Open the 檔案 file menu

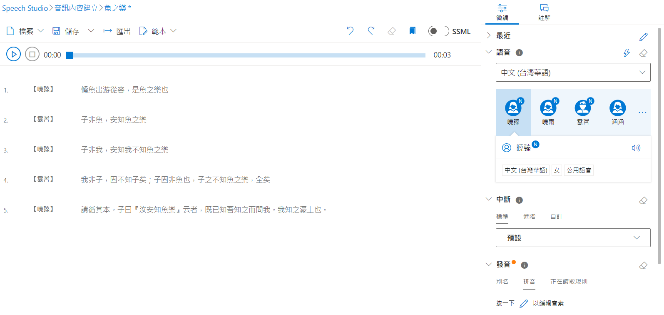click(25, 31)
